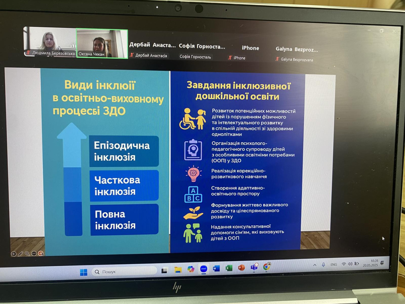The width and height of the screenshot is (405, 304).
Task: Expand the hidden system tray icons
Action: pos(315,265)
